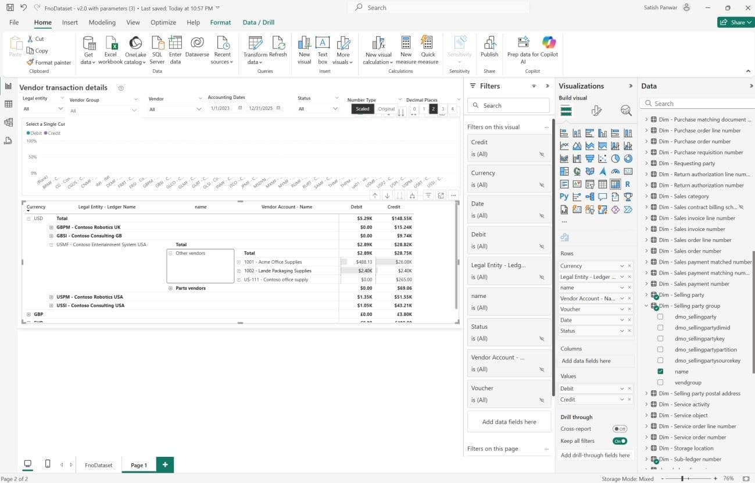
Task: Toggle the Cross-report switch
Action: click(x=620, y=429)
